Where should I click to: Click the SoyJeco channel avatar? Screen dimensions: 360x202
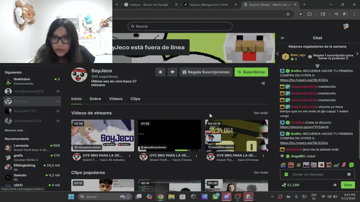(x=79, y=74)
